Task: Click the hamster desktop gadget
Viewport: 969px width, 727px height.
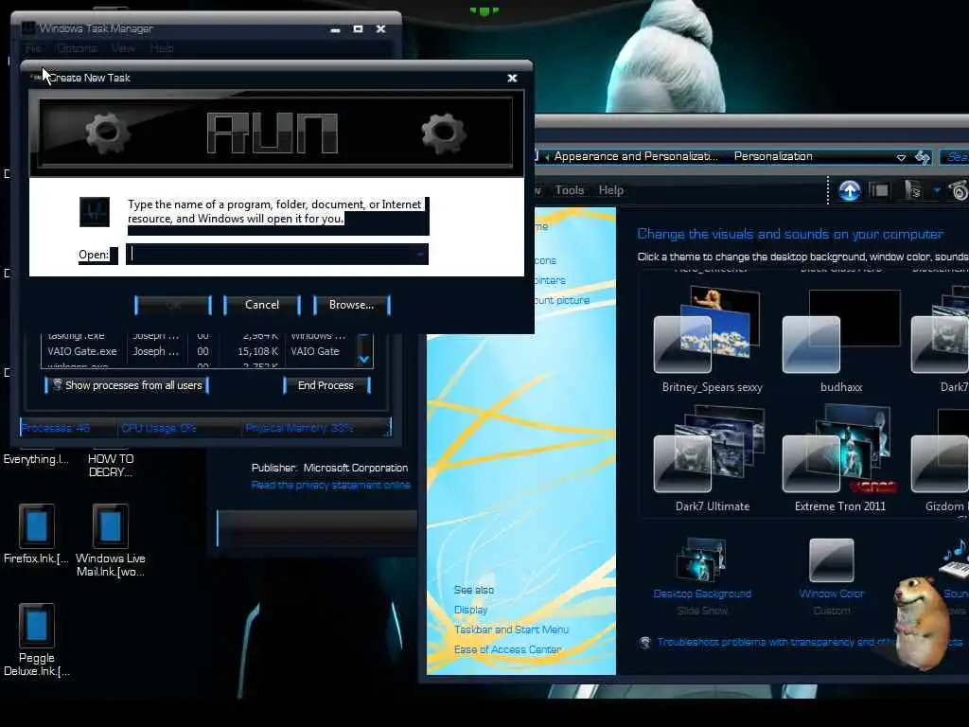Action: (920, 622)
